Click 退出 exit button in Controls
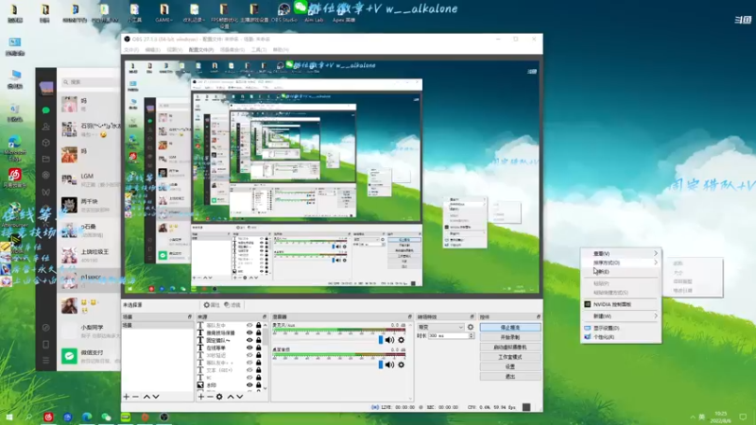Viewport: 756px width, 425px height. click(510, 376)
